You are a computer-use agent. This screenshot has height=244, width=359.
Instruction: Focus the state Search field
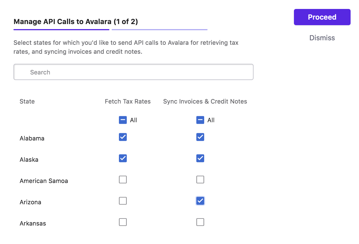pyautogui.click(x=134, y=72)
